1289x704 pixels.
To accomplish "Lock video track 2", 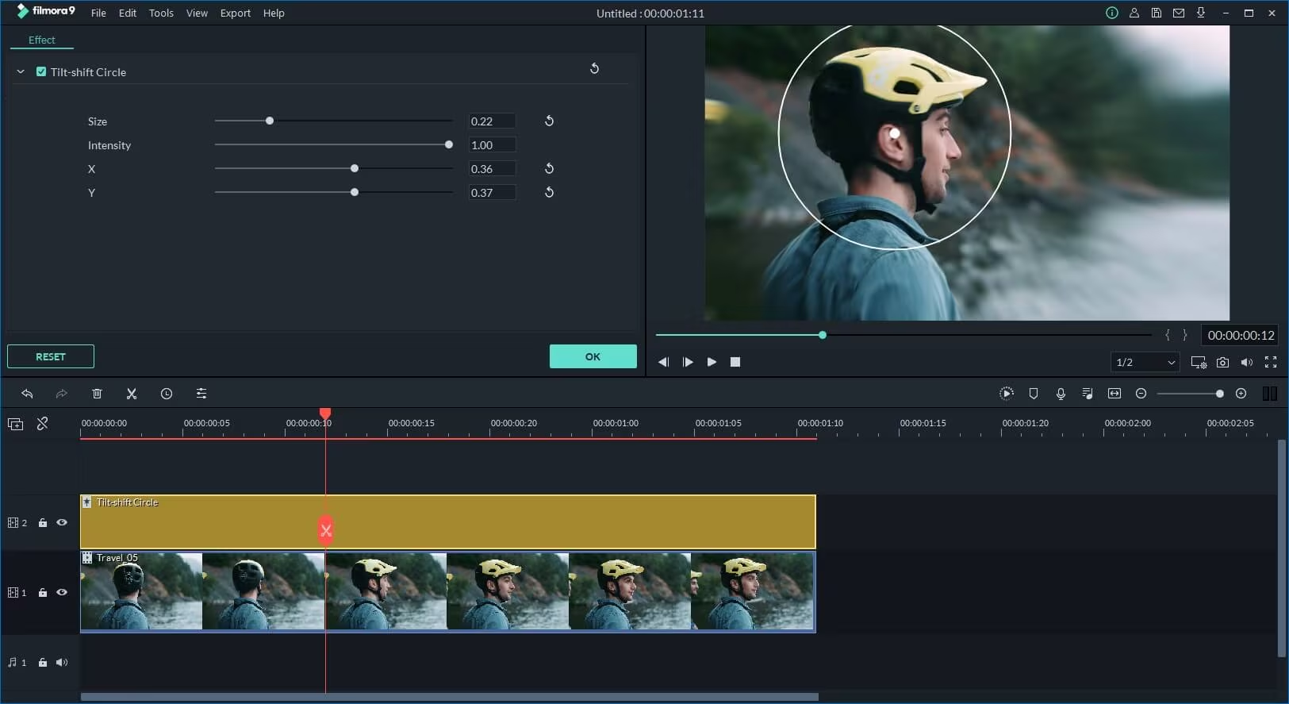I will coord(43,523).
